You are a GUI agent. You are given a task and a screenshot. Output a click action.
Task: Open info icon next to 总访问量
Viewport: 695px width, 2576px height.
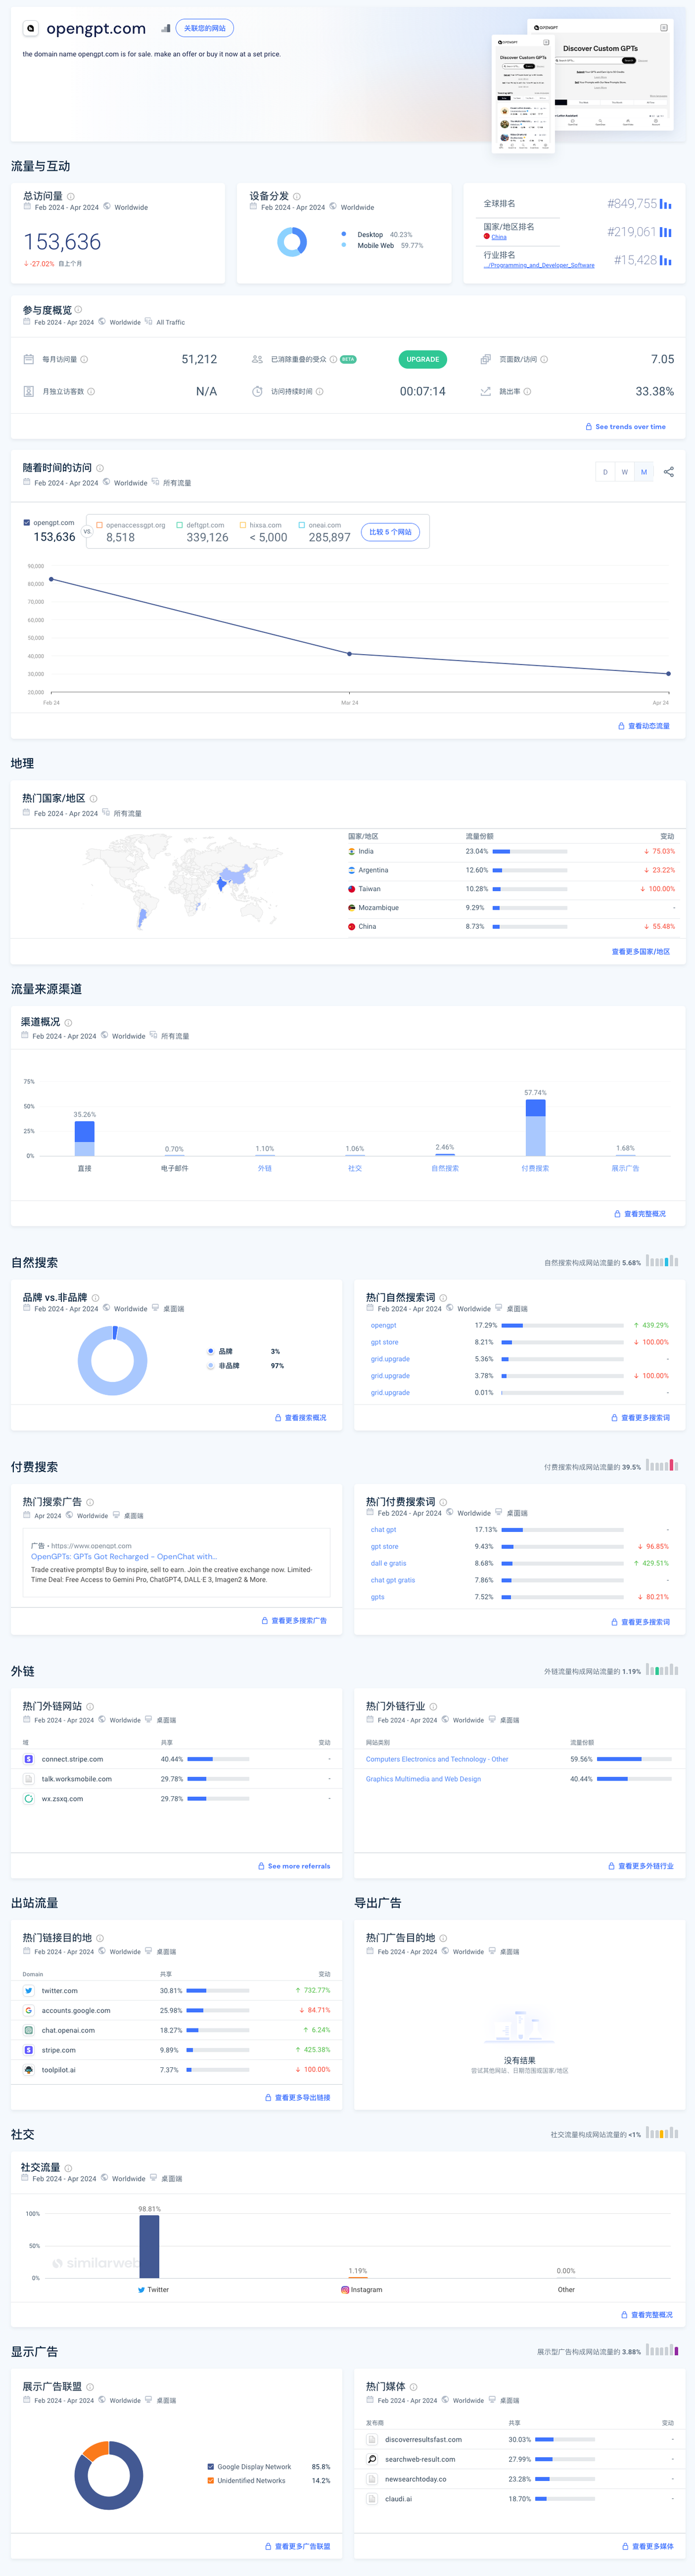tap(70, 197)
